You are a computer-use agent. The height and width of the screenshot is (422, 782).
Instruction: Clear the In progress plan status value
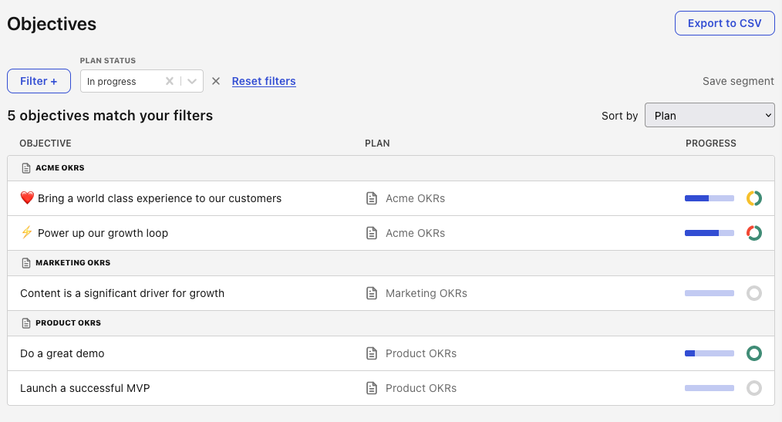(170, 81)
